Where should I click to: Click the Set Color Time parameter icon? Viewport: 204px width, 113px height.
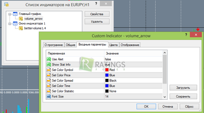[x=49, y=86]
